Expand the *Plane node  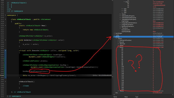click(118, 46)
